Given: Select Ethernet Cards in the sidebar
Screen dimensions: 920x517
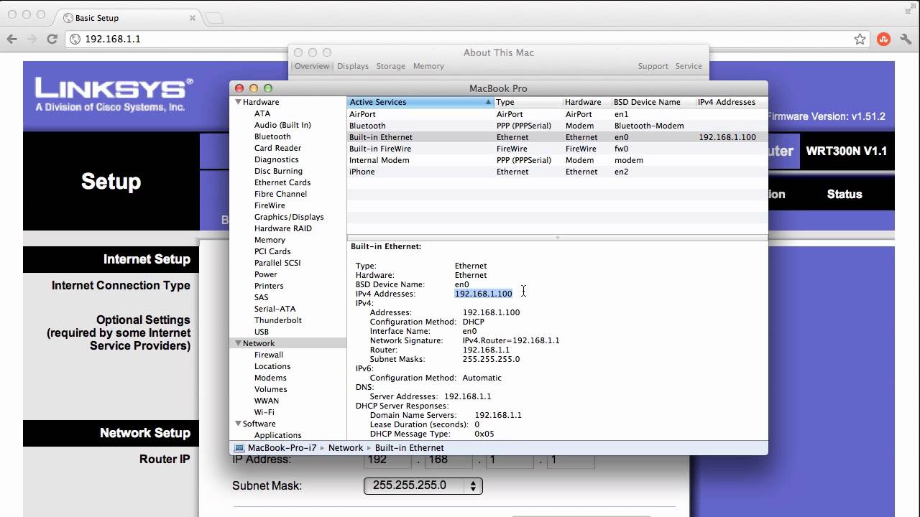Looking at the screenshot, I should pos(282,182).
